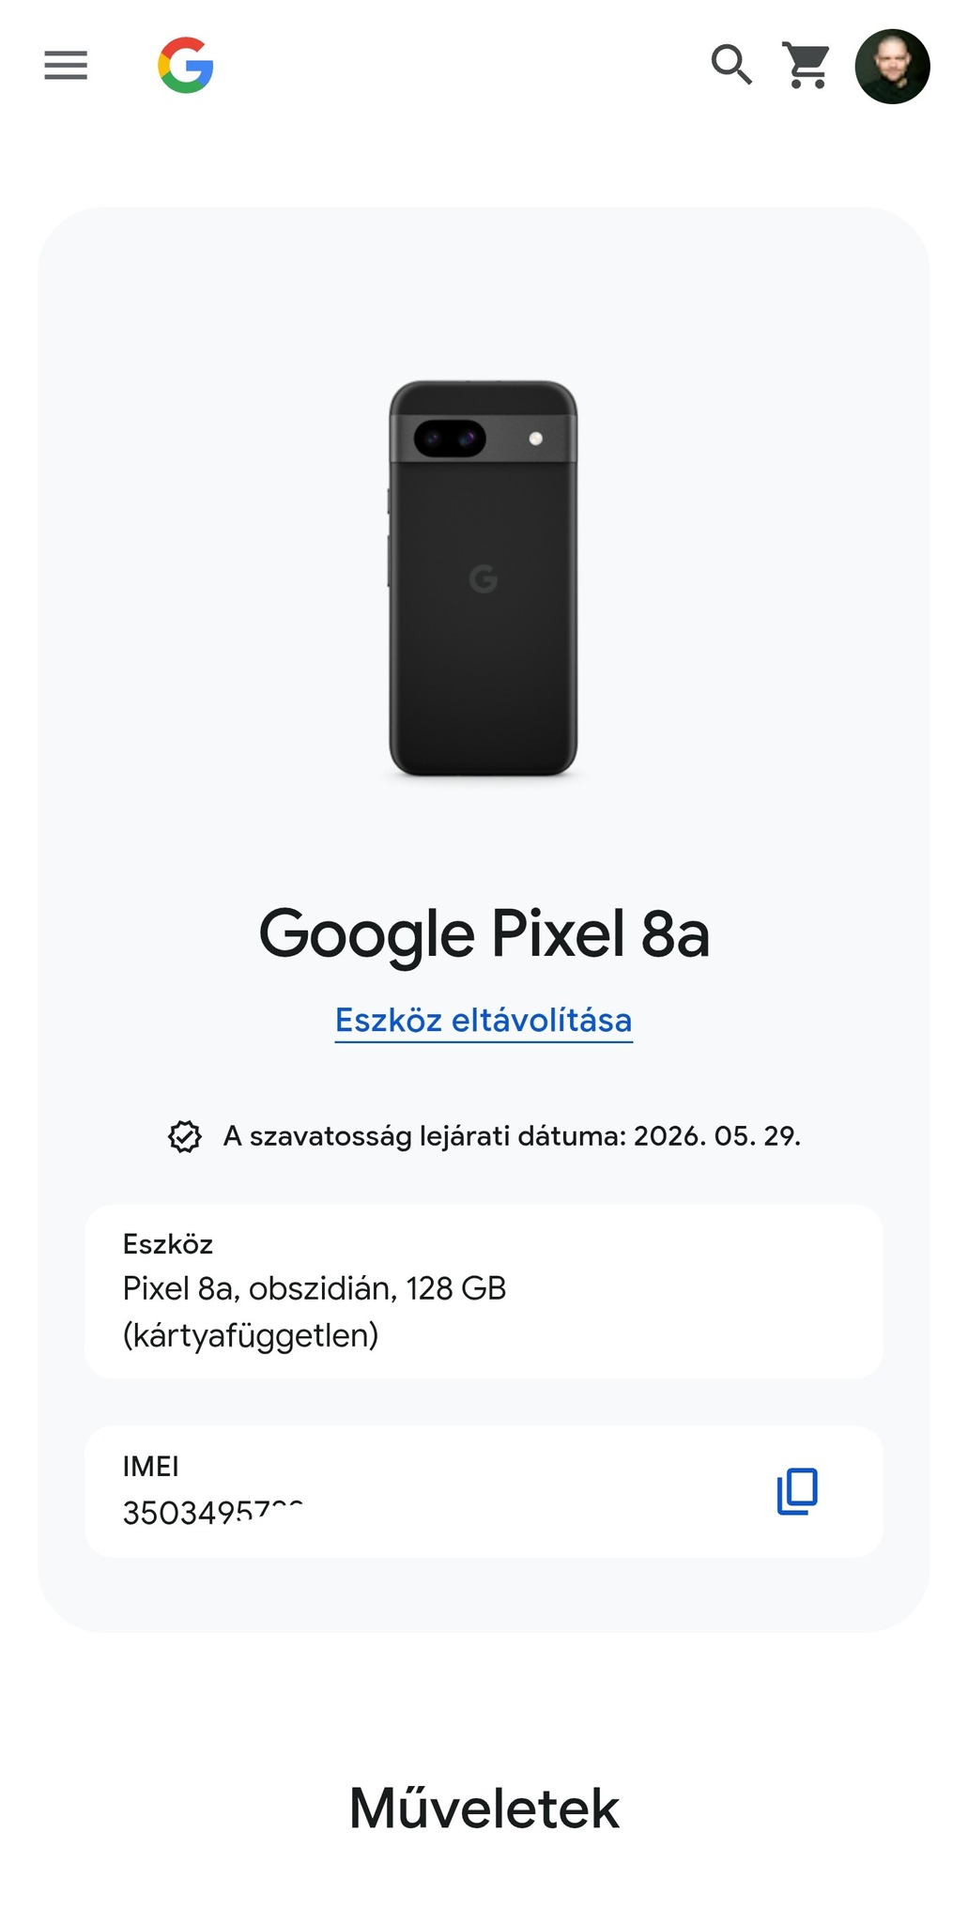968x1909 pixels.
Task: Click the Eszköz label in the device card
Action: click(168, 1244)
